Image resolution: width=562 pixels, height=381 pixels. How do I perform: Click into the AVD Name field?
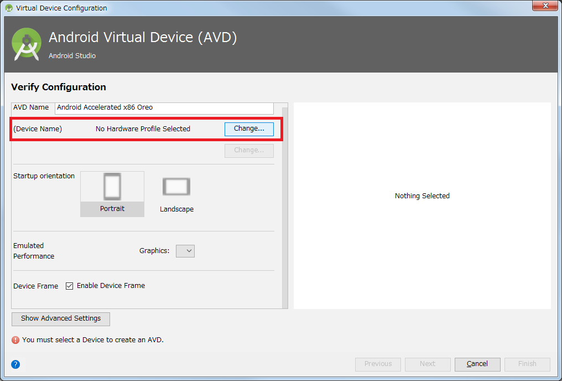coord(164,107)
